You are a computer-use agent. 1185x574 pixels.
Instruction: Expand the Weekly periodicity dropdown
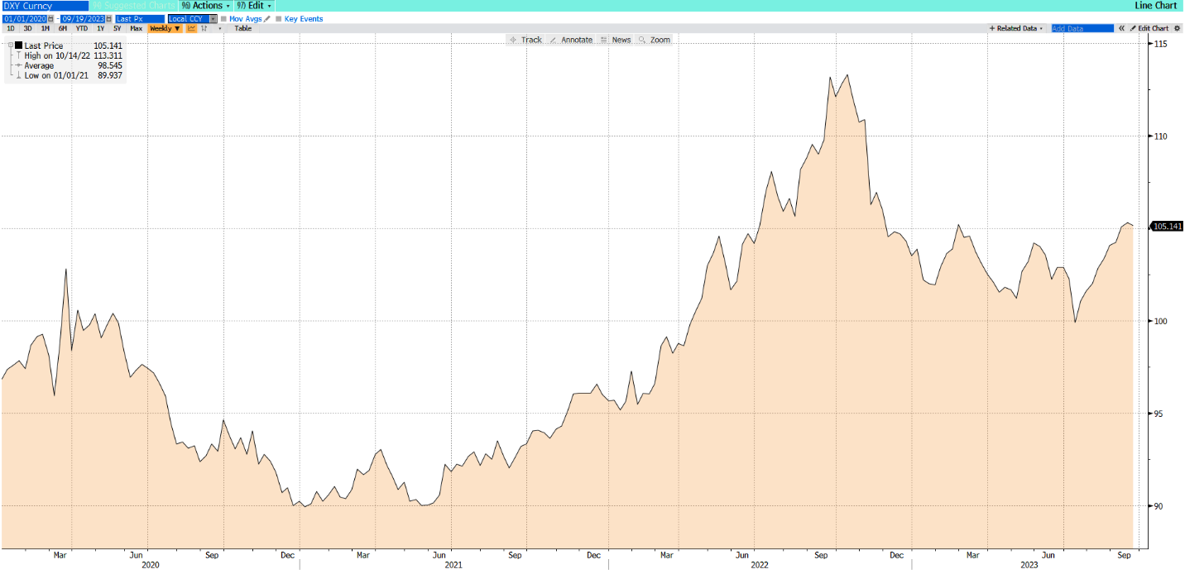pyautogui.click(x=165, y=28)
